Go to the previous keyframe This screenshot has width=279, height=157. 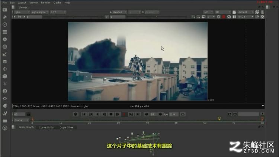pos(90,114)
